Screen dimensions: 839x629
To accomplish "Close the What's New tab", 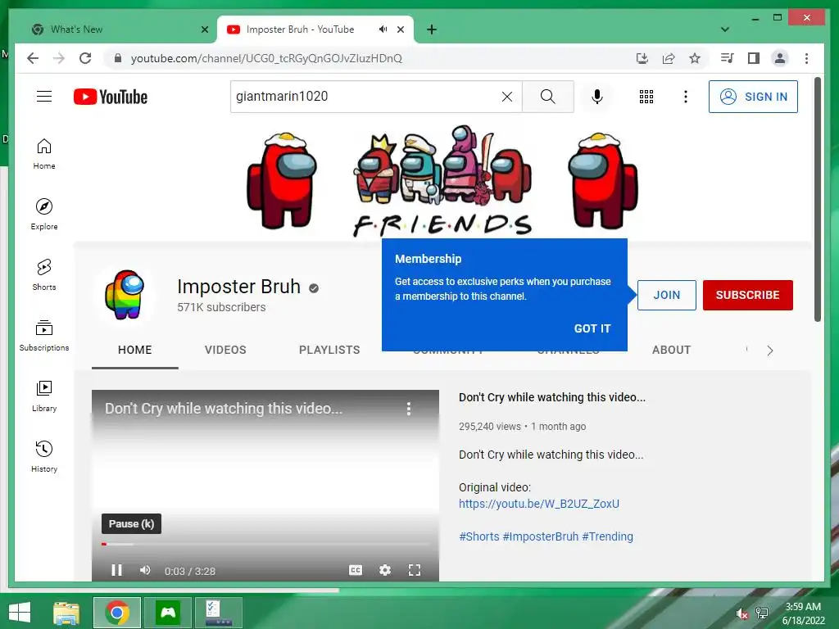I will click(x=204, y=29).
